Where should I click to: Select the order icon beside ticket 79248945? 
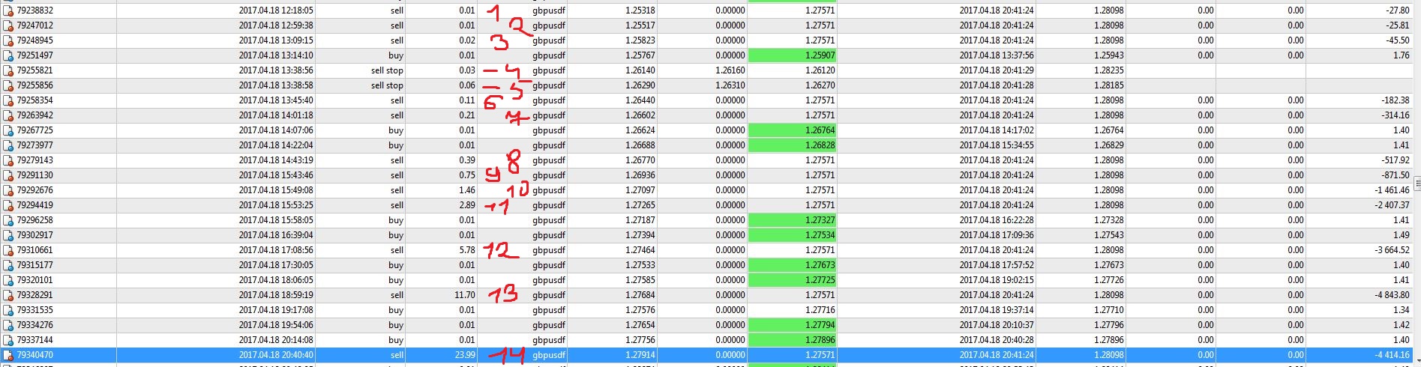point(8,40)
